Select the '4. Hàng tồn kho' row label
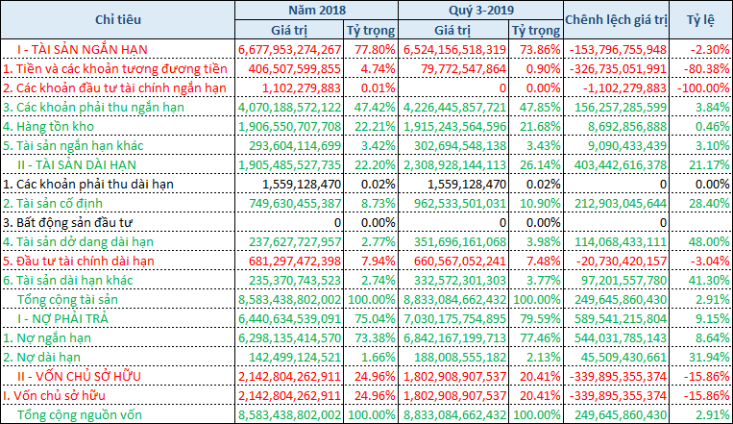Image resolution: width=733 pixels, height=424 pixels. (x=48, y=126)
